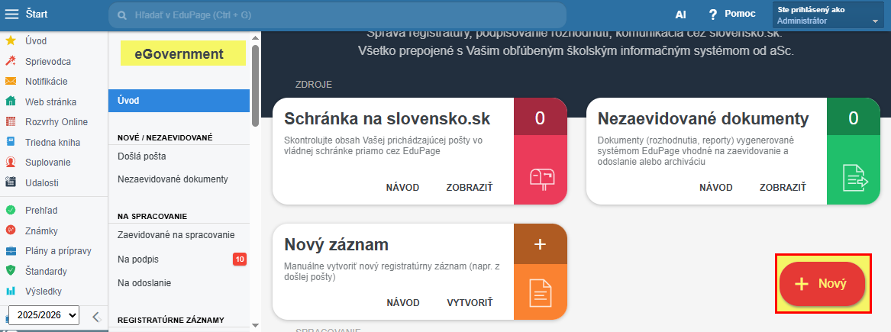This screenshot has height=332, width=891.
Task: Click the plus icon on Nový záznam card
Action: coord(541,243)
